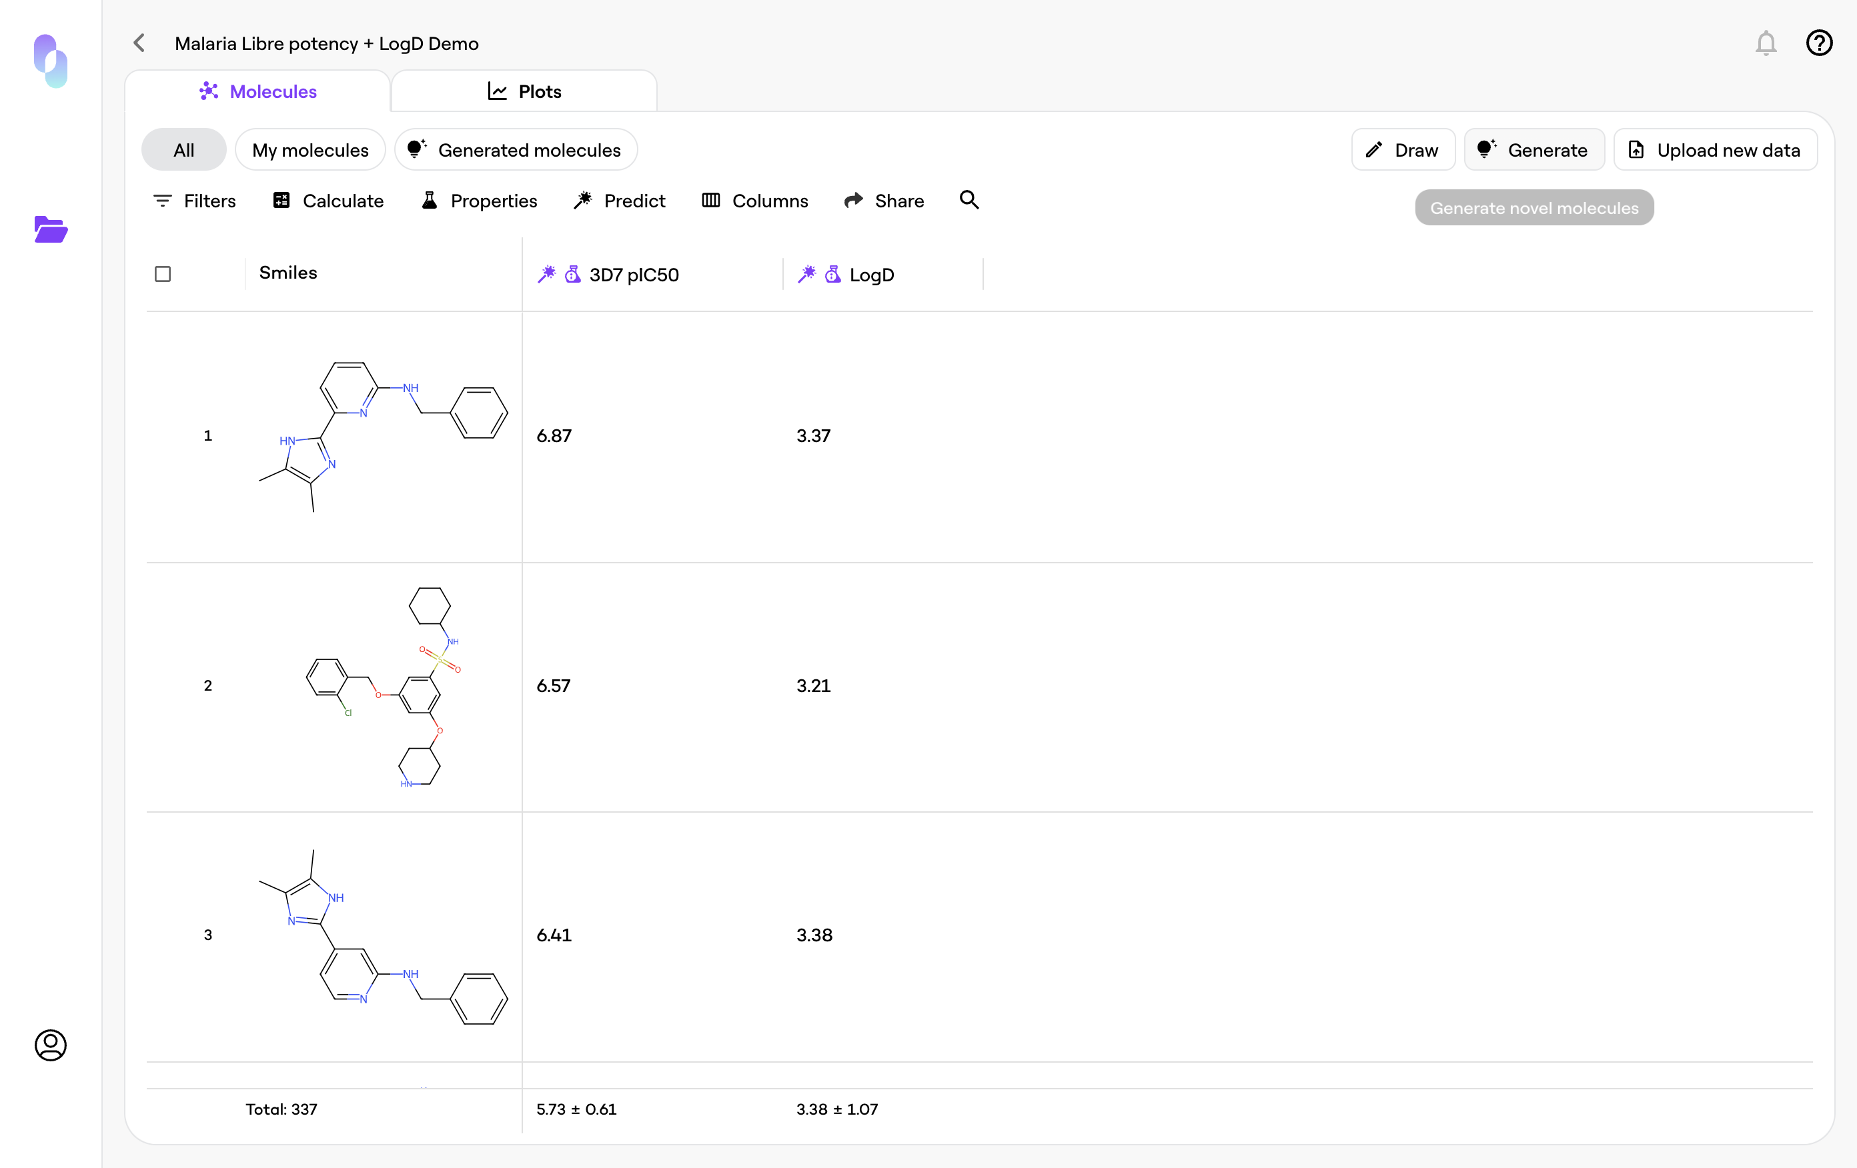Open the Filters dropdown
Image resolution: width=1857 pixels, height=1168 pixels.
click(194, 201)
